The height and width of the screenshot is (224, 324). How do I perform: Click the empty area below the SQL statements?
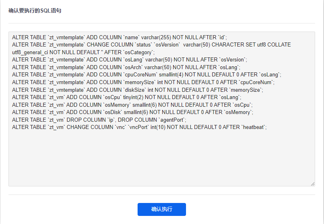click(161, 157)
